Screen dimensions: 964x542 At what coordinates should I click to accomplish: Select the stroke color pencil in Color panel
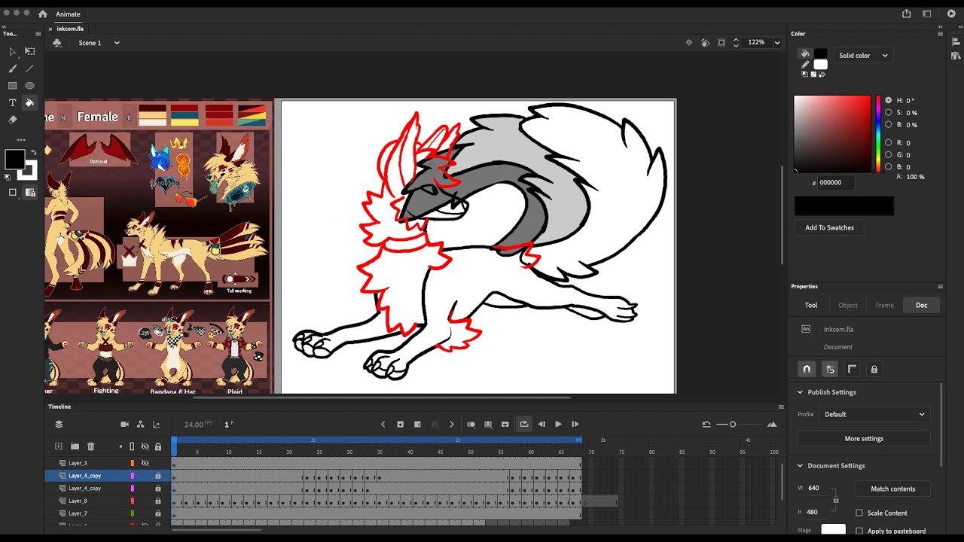805,65
